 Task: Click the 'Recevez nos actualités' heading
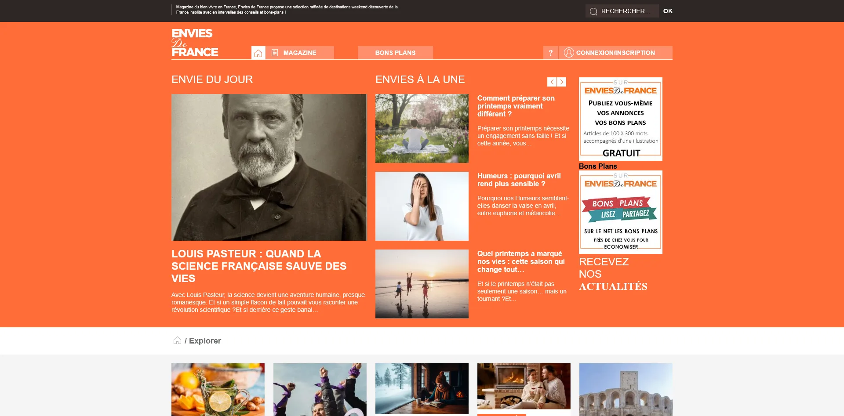(x=613, y=274)
